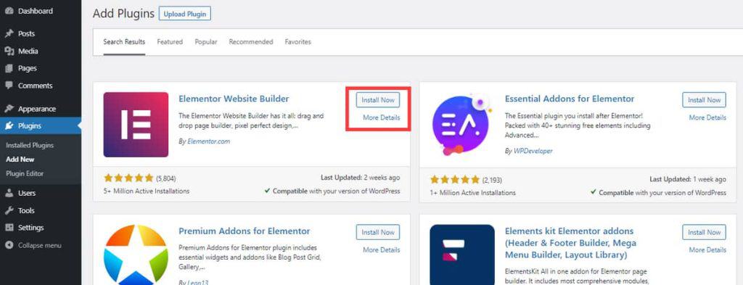
Task: Open Installed Plugins submenu item
Action: click(x=30, y=145)
